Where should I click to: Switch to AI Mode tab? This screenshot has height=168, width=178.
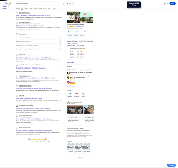click(18, 8)
